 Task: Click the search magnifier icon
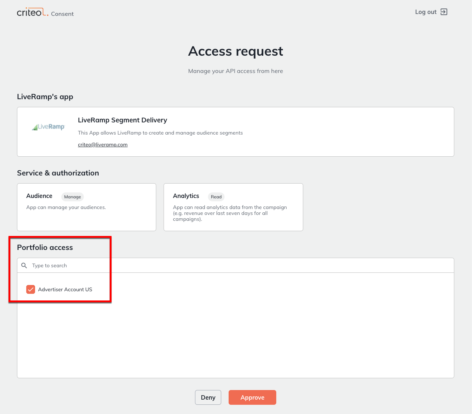24,265
